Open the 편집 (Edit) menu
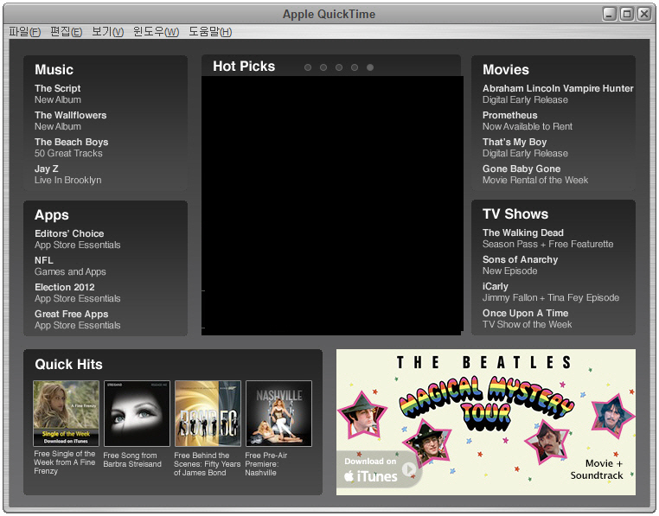 tap(66, 32)
